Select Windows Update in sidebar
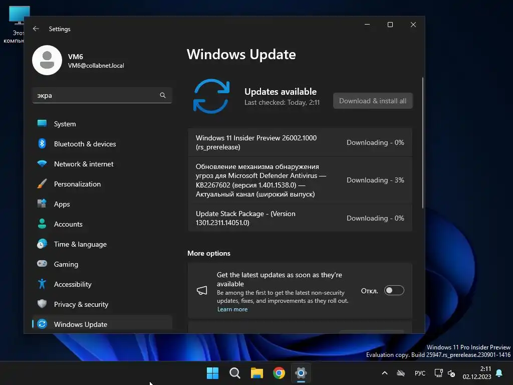Image resolution: width=513 pixels, height=385 pixels. coord(102,324)
